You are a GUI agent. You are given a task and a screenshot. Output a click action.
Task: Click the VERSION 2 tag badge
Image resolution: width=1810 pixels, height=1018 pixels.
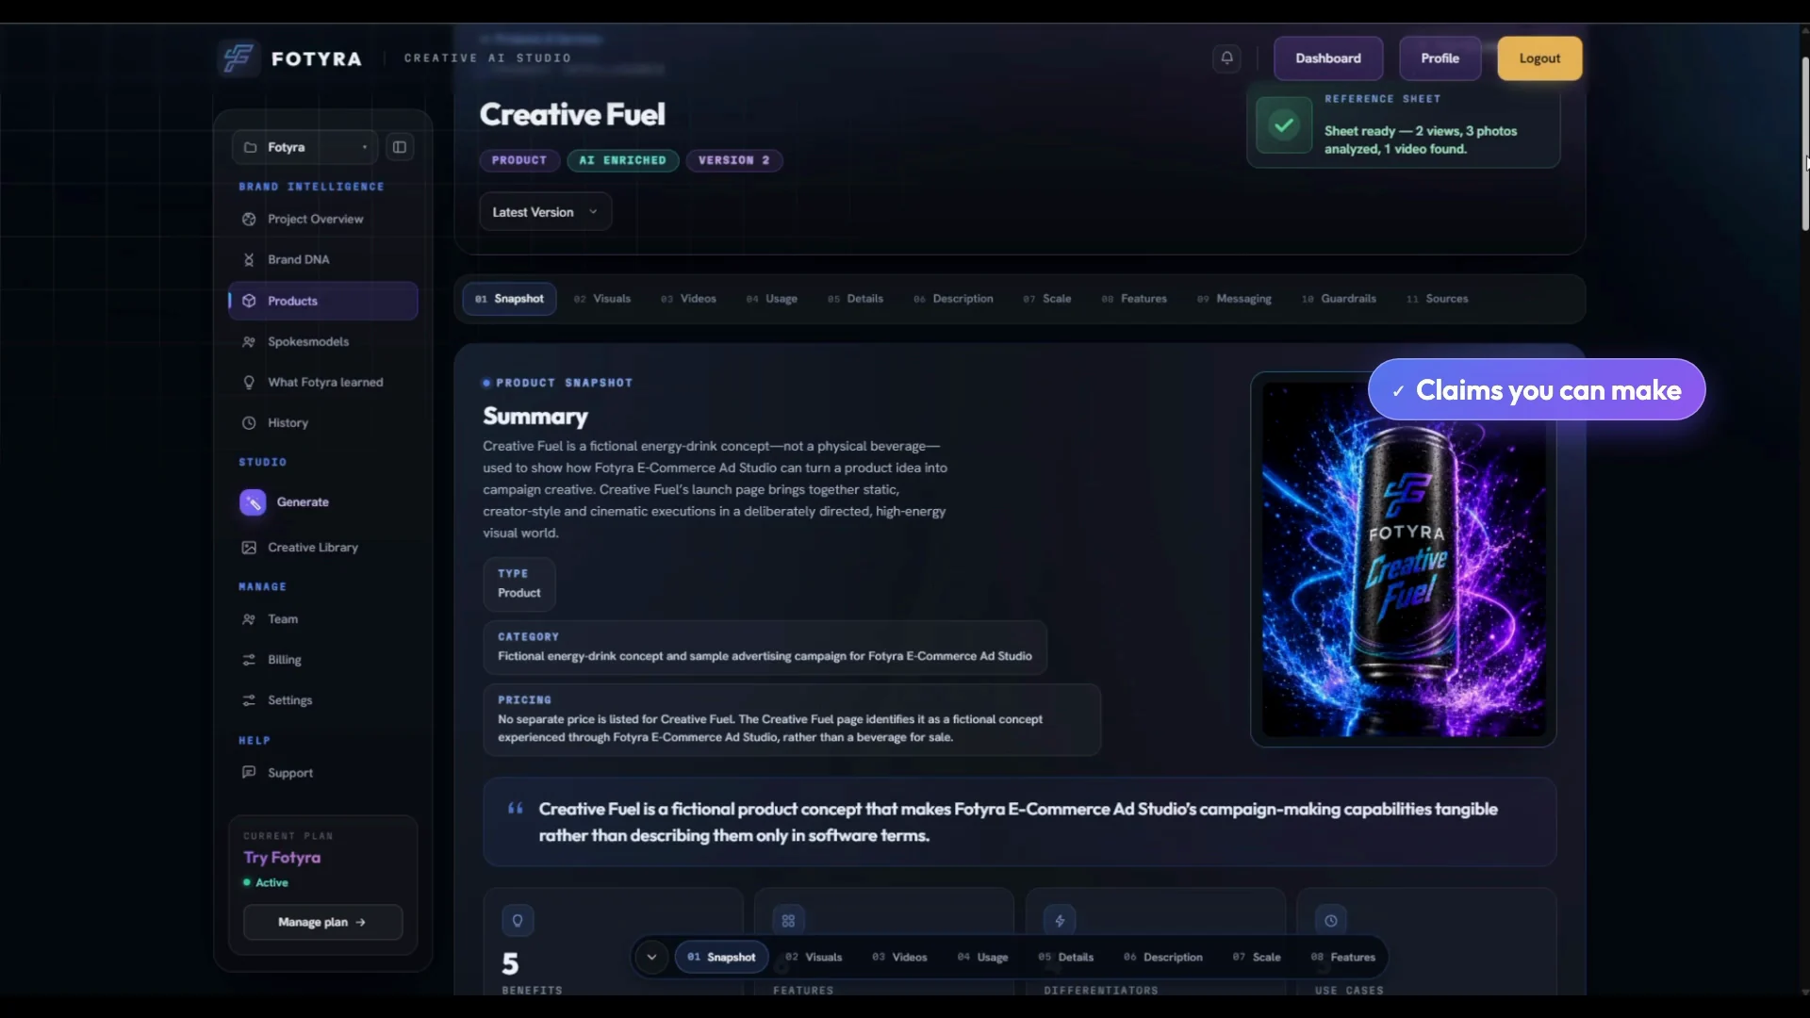tap(734, 160)
